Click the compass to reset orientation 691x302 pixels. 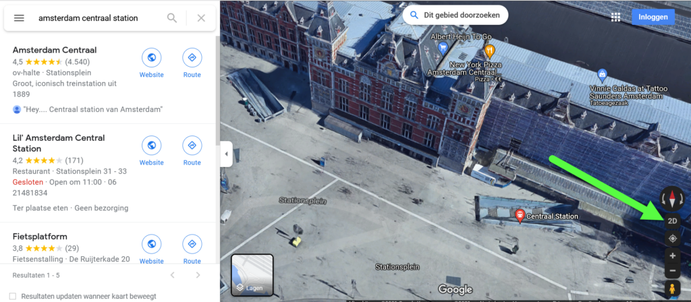tap(672, 198)
